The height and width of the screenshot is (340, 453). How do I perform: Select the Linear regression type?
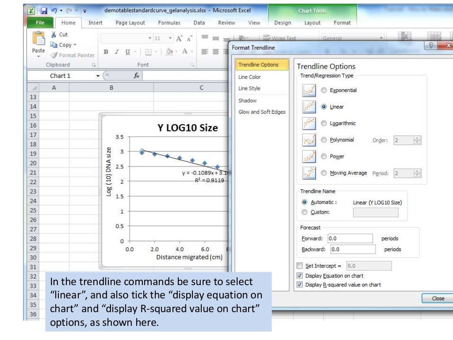click(324, 107)
